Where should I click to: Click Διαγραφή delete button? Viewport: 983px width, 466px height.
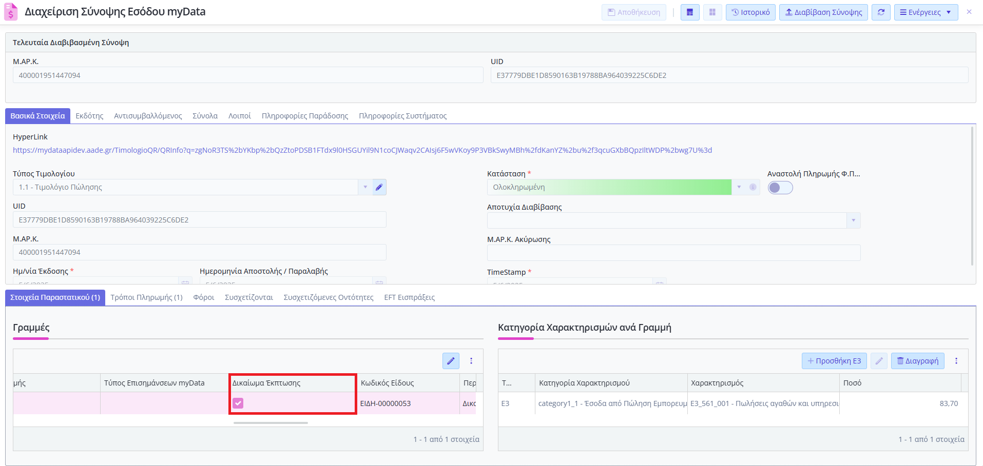pyautogui.click(x=918, y=361)
